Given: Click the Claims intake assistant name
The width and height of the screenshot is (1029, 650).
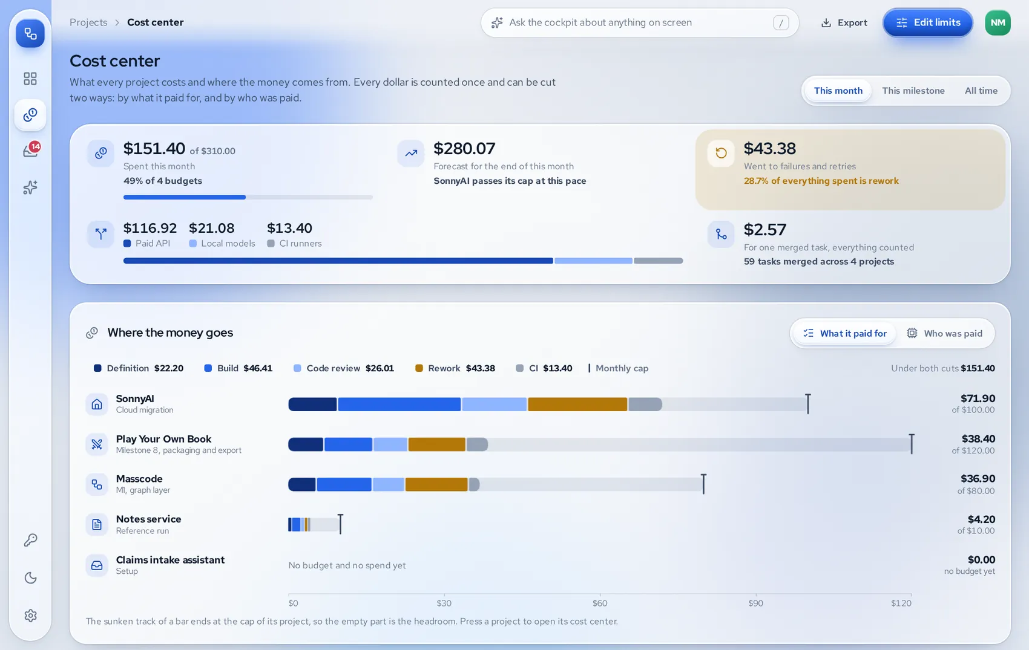Looking at the screenshot, I should pos(170,560).
